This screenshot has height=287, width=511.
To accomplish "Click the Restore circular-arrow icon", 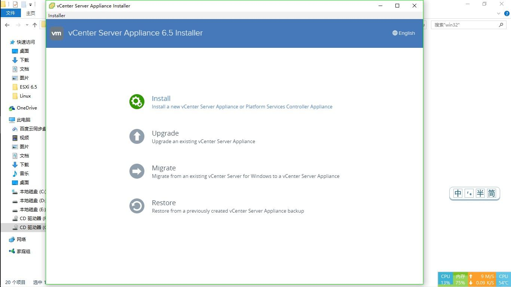I will pyautogui.click(x=137, y=206).
